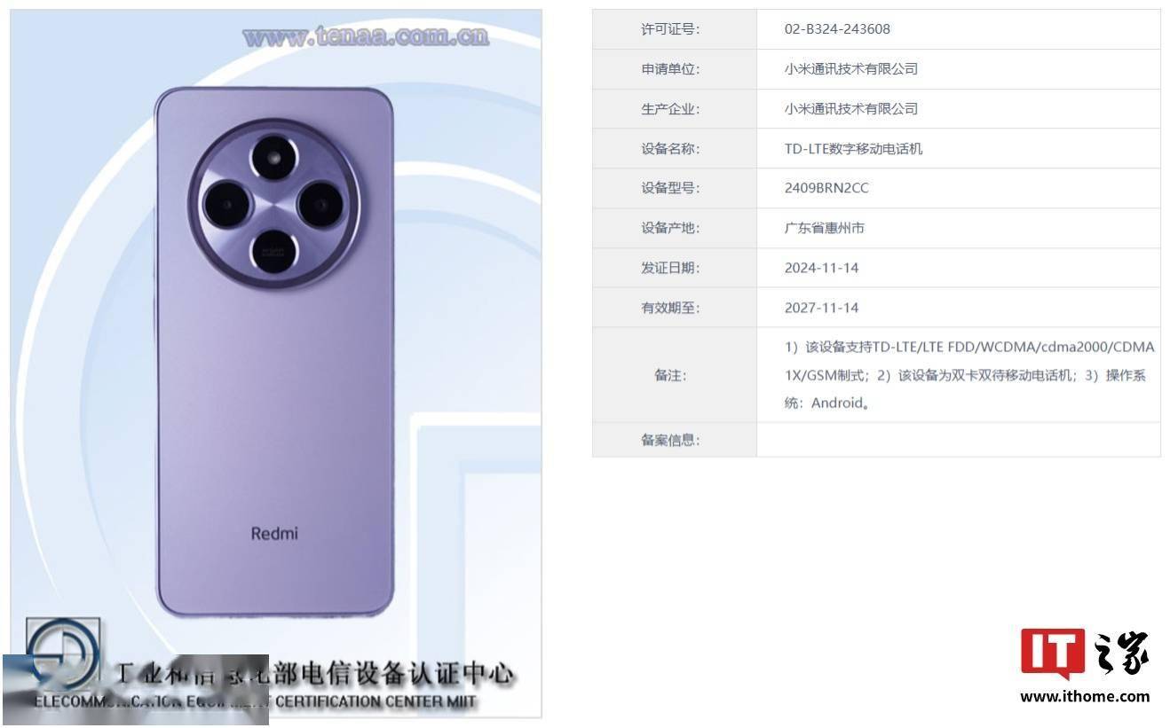Select the Redmi logo on phone back
The height and width of the screenshot is (728, 1170).
point(274,533)
